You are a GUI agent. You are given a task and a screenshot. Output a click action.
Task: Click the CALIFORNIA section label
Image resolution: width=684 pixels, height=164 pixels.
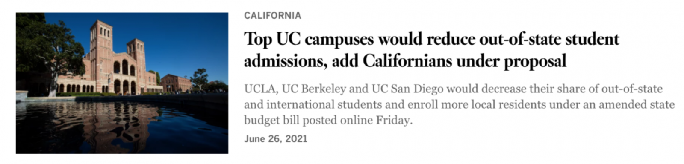(272, 16)
